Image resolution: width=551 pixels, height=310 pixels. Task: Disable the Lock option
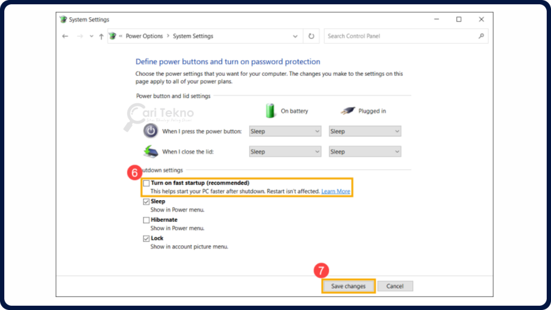coord(146,238)
